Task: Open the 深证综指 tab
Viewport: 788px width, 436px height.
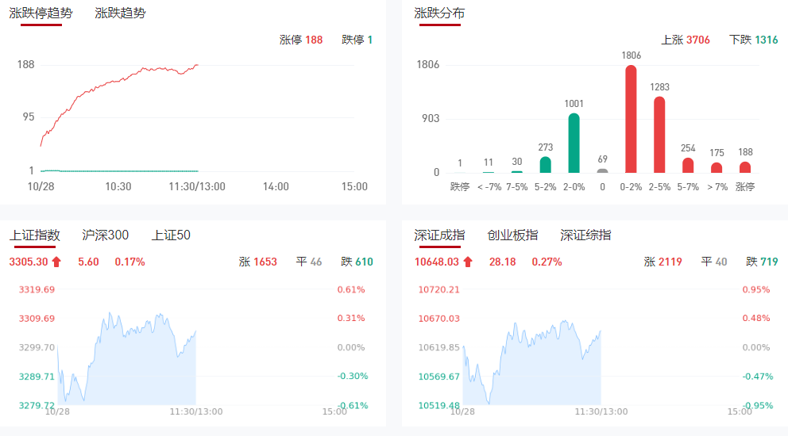Action: 585,235
